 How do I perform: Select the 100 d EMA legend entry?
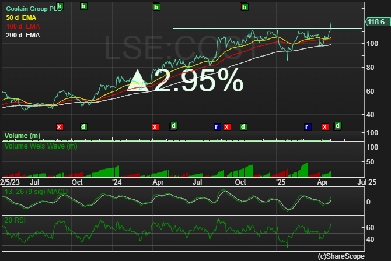click(x=23, y=26)
